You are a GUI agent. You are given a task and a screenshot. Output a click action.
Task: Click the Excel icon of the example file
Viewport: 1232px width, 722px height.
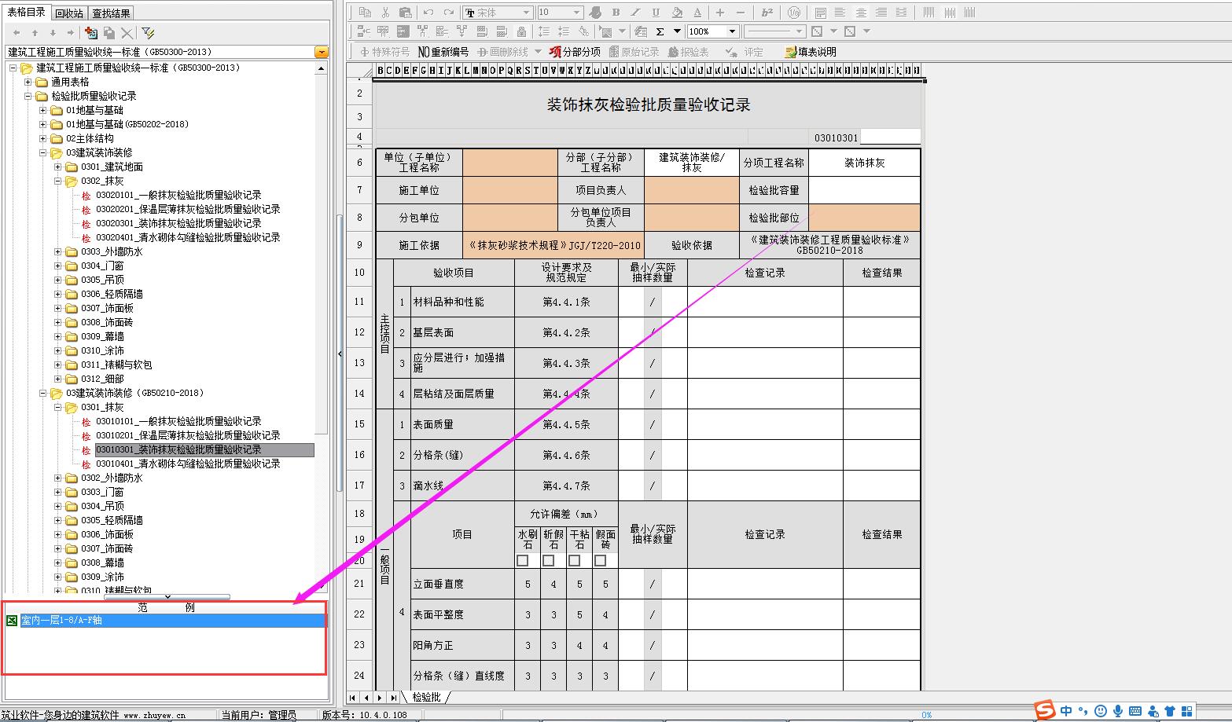click(x=12, y=621)
